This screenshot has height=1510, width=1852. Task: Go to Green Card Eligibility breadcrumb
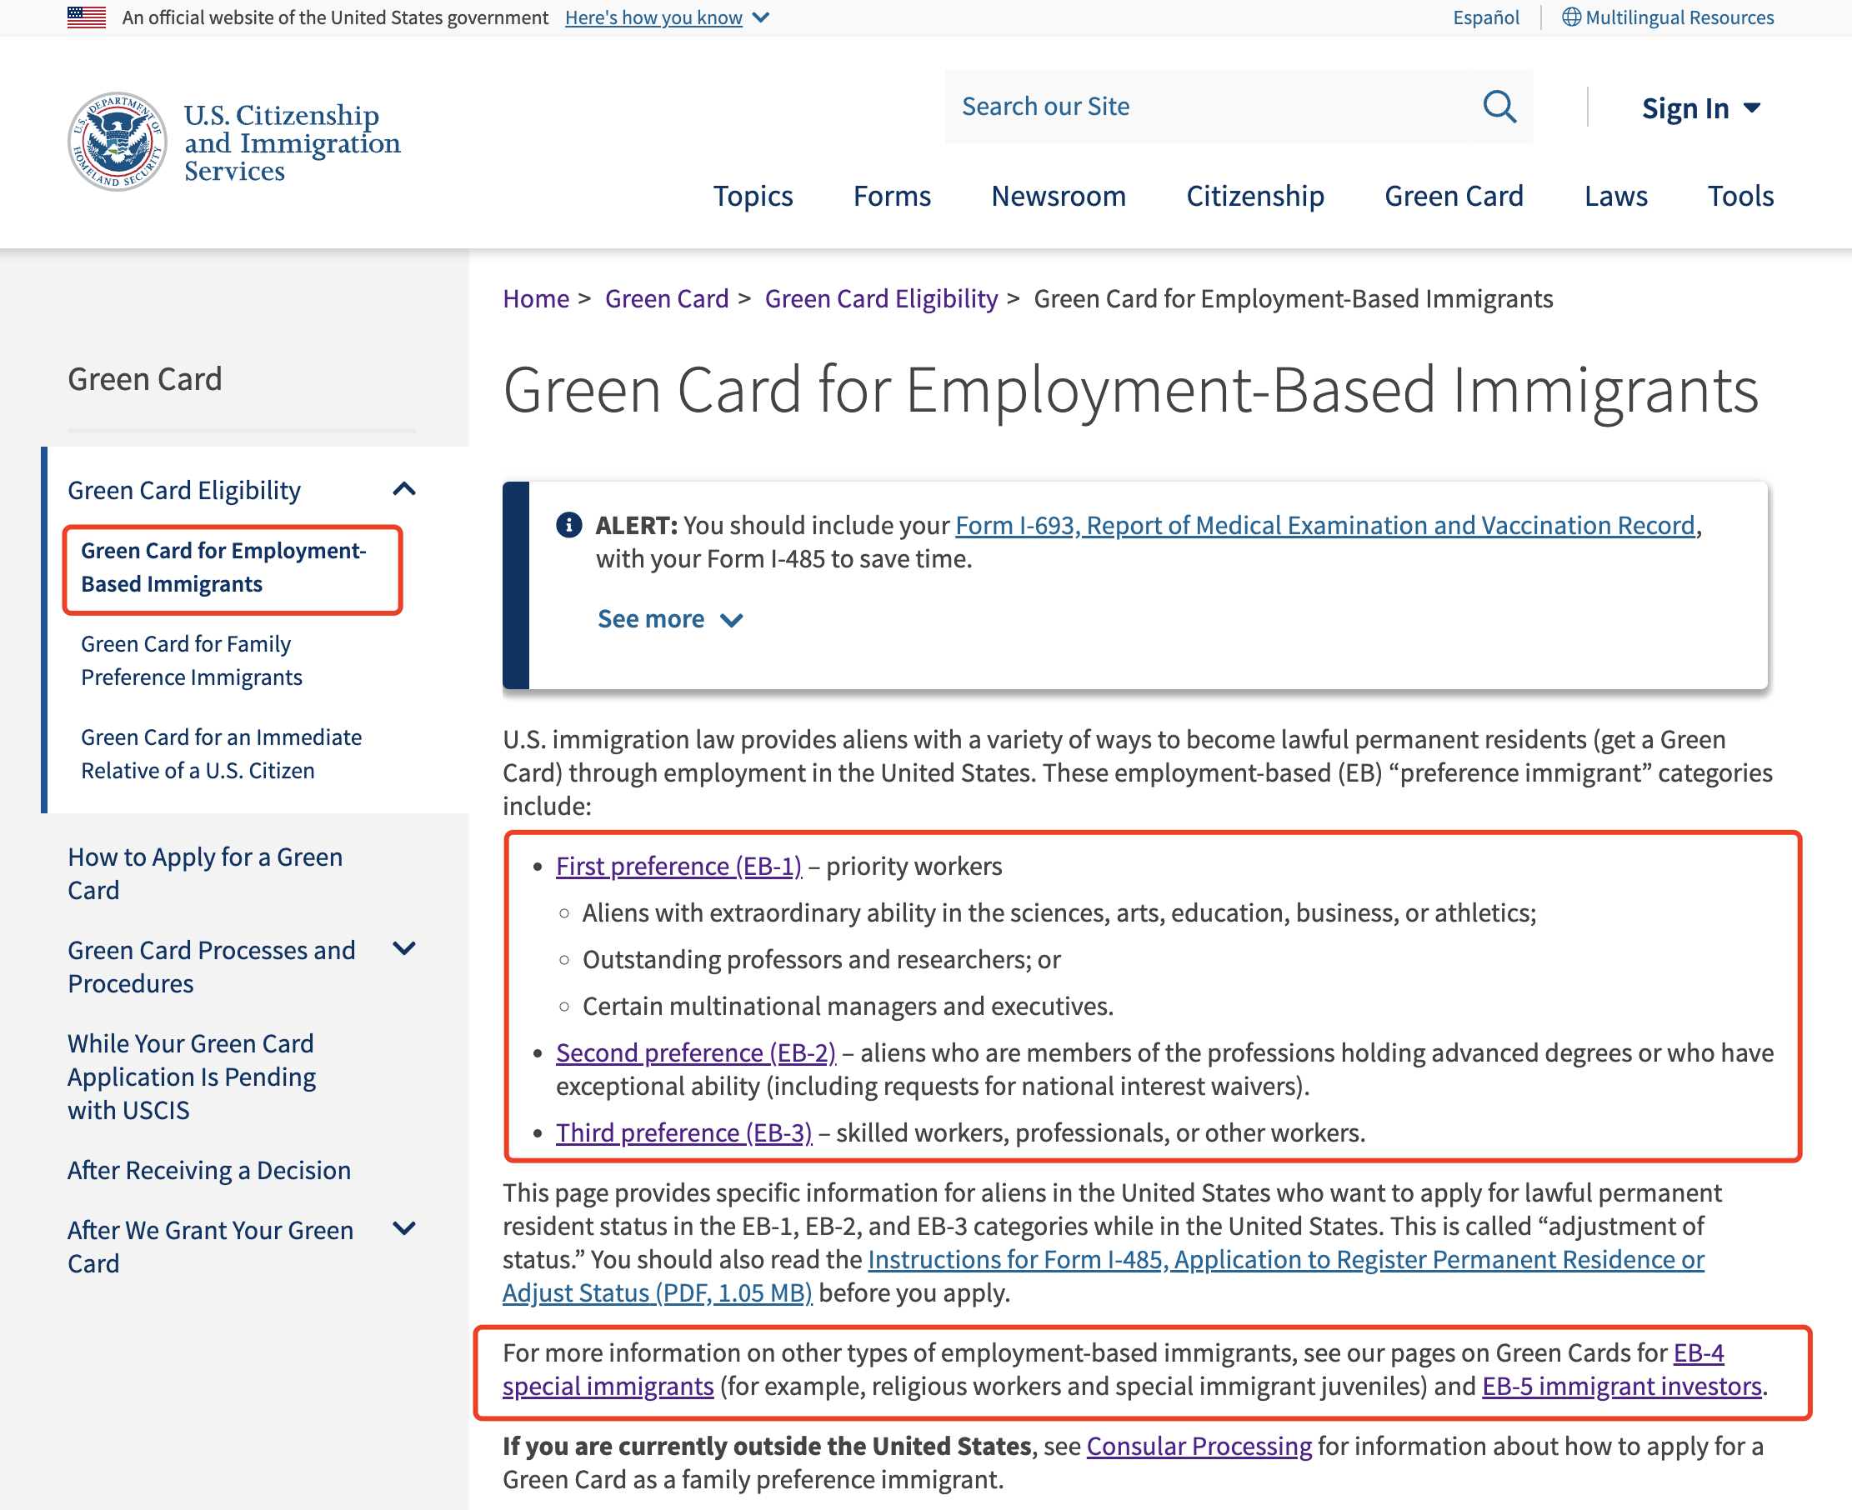pyautogui.click(x=881, y=298)
